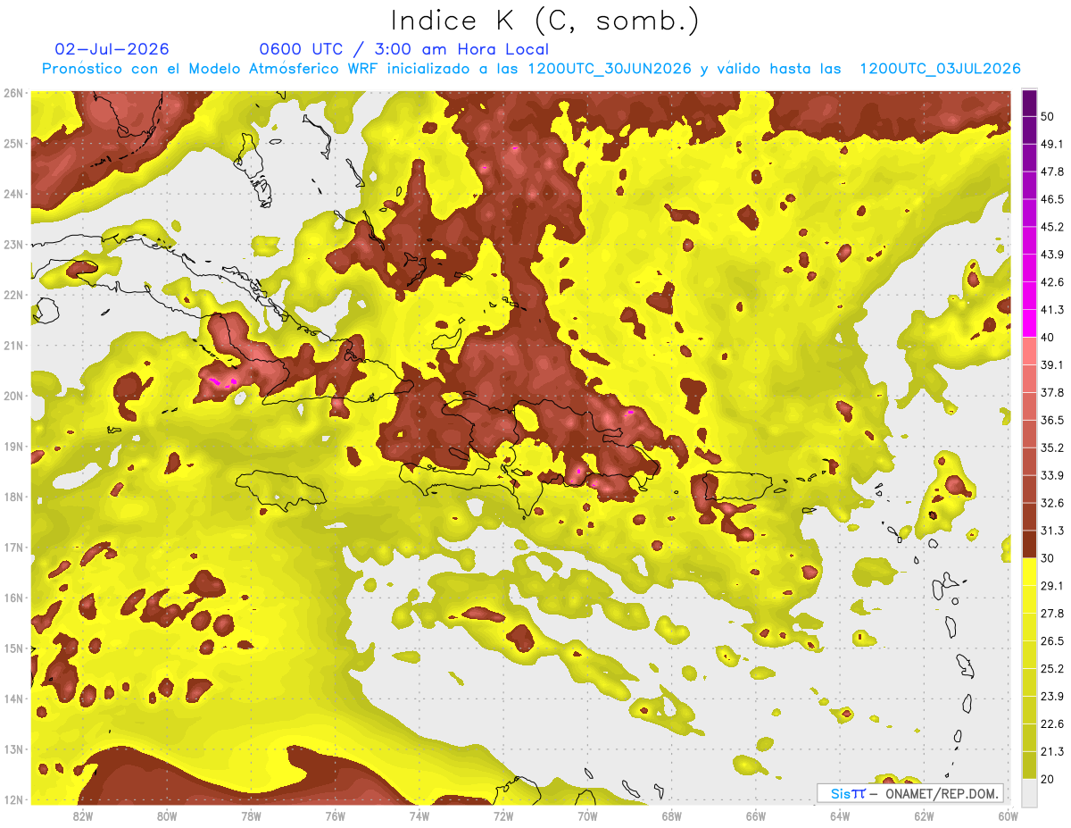Screen dimensions: 1071x828
Task: Click the "22N" latitude label
Action: tap(13, 295)
